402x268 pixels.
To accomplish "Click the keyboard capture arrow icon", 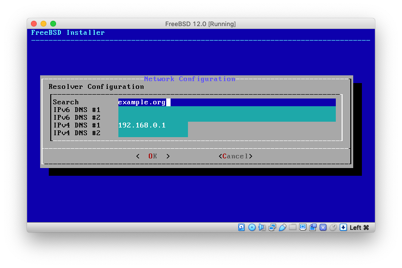I will (343, 227).
